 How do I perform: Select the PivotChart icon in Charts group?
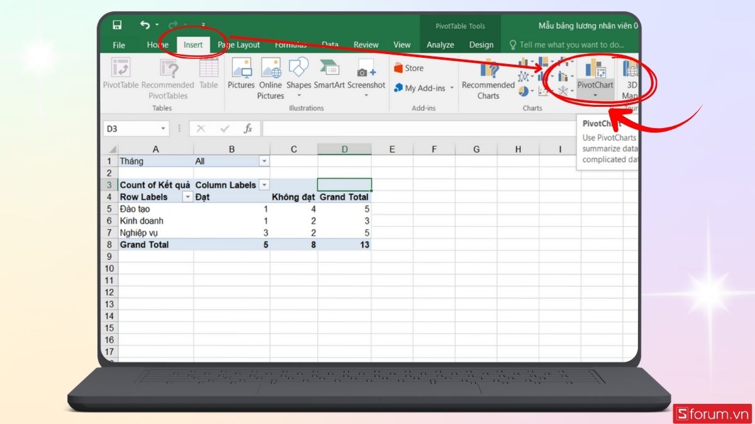click(x=593, y=70)
